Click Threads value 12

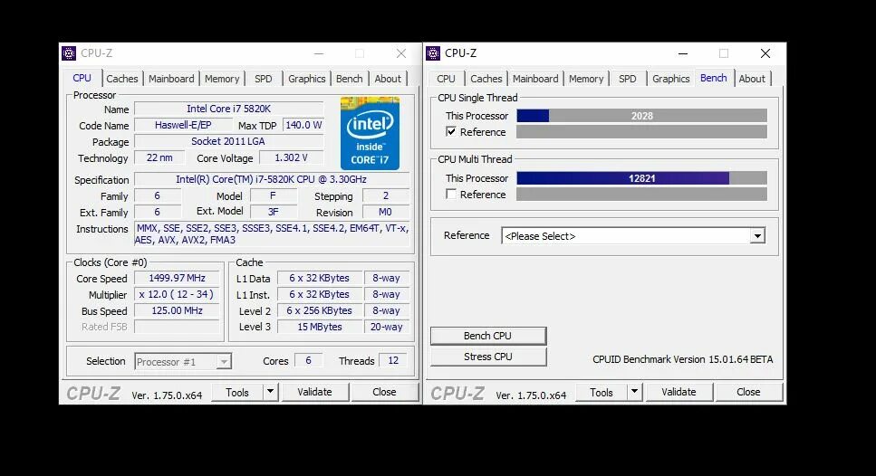(393, 360)
